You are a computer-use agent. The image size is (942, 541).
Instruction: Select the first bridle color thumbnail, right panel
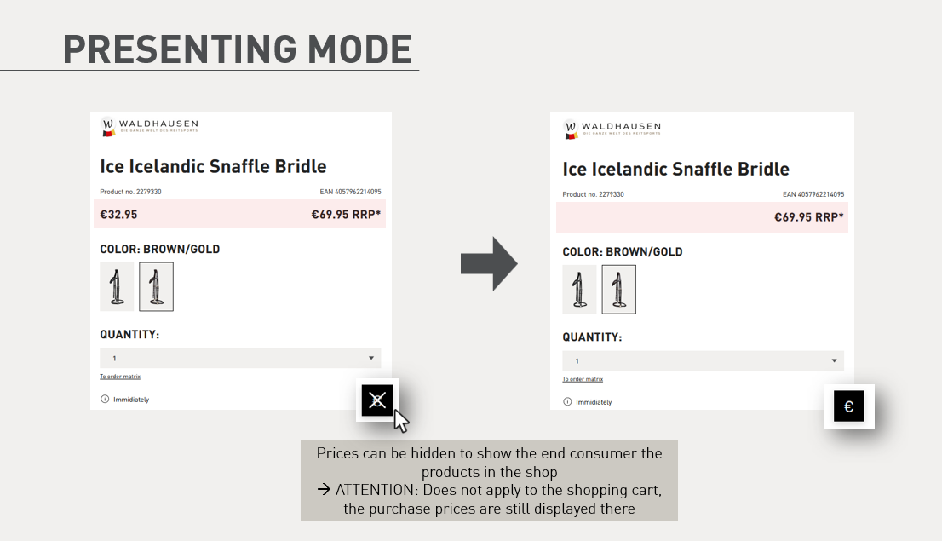pos(579,289)
